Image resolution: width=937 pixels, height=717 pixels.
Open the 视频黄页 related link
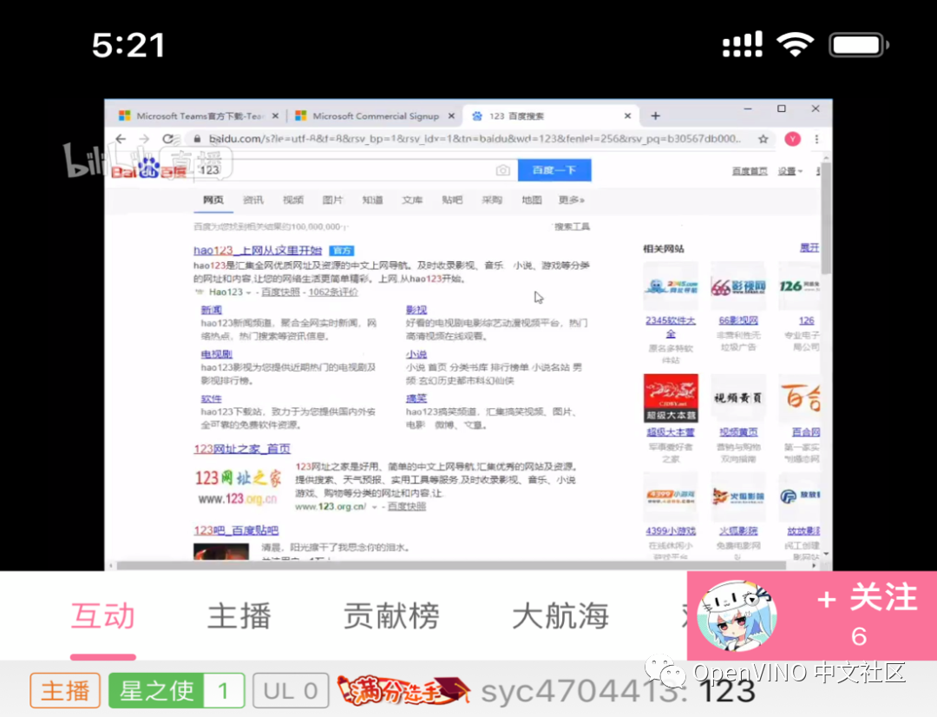click(x=738, y=431)
